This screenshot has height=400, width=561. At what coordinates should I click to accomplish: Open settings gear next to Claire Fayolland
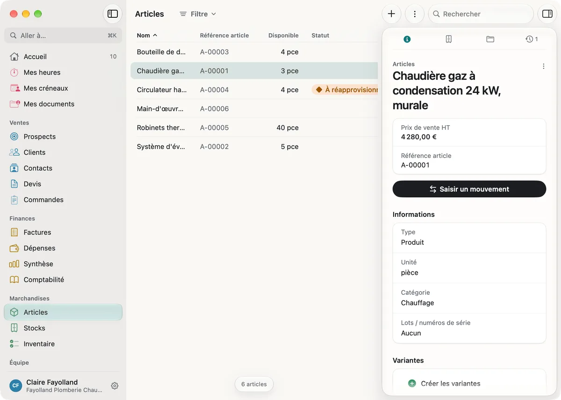(x=115, y=386)
